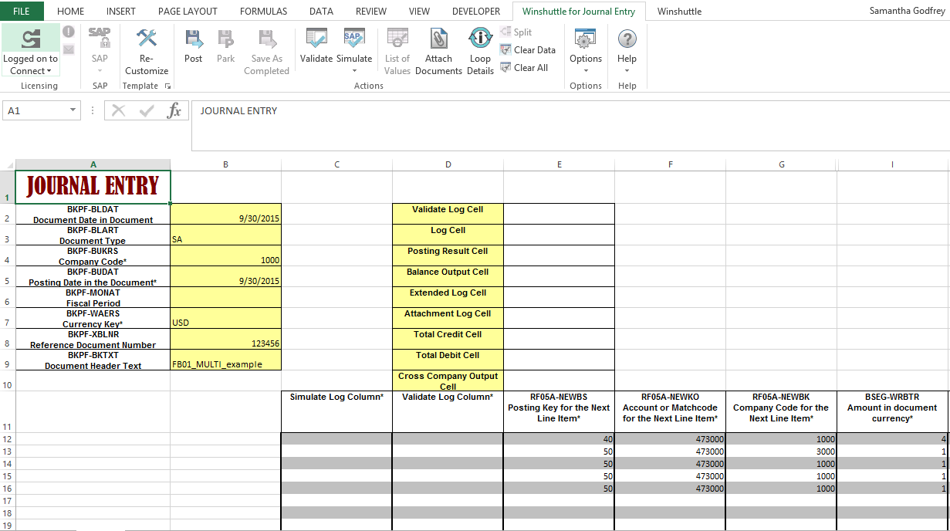Select the Total Debit Cell label
950x531 pixels.
point(448,360)
